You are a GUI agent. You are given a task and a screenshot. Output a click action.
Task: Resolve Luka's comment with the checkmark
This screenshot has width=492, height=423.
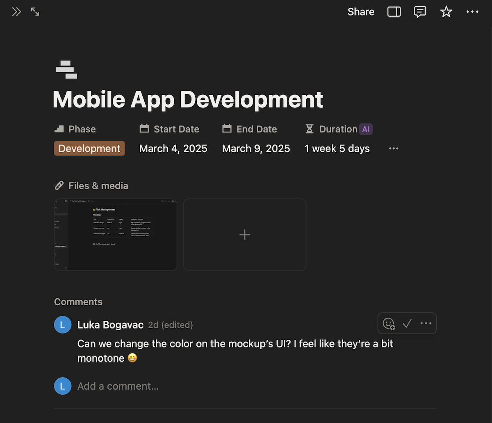coord(407,323)
